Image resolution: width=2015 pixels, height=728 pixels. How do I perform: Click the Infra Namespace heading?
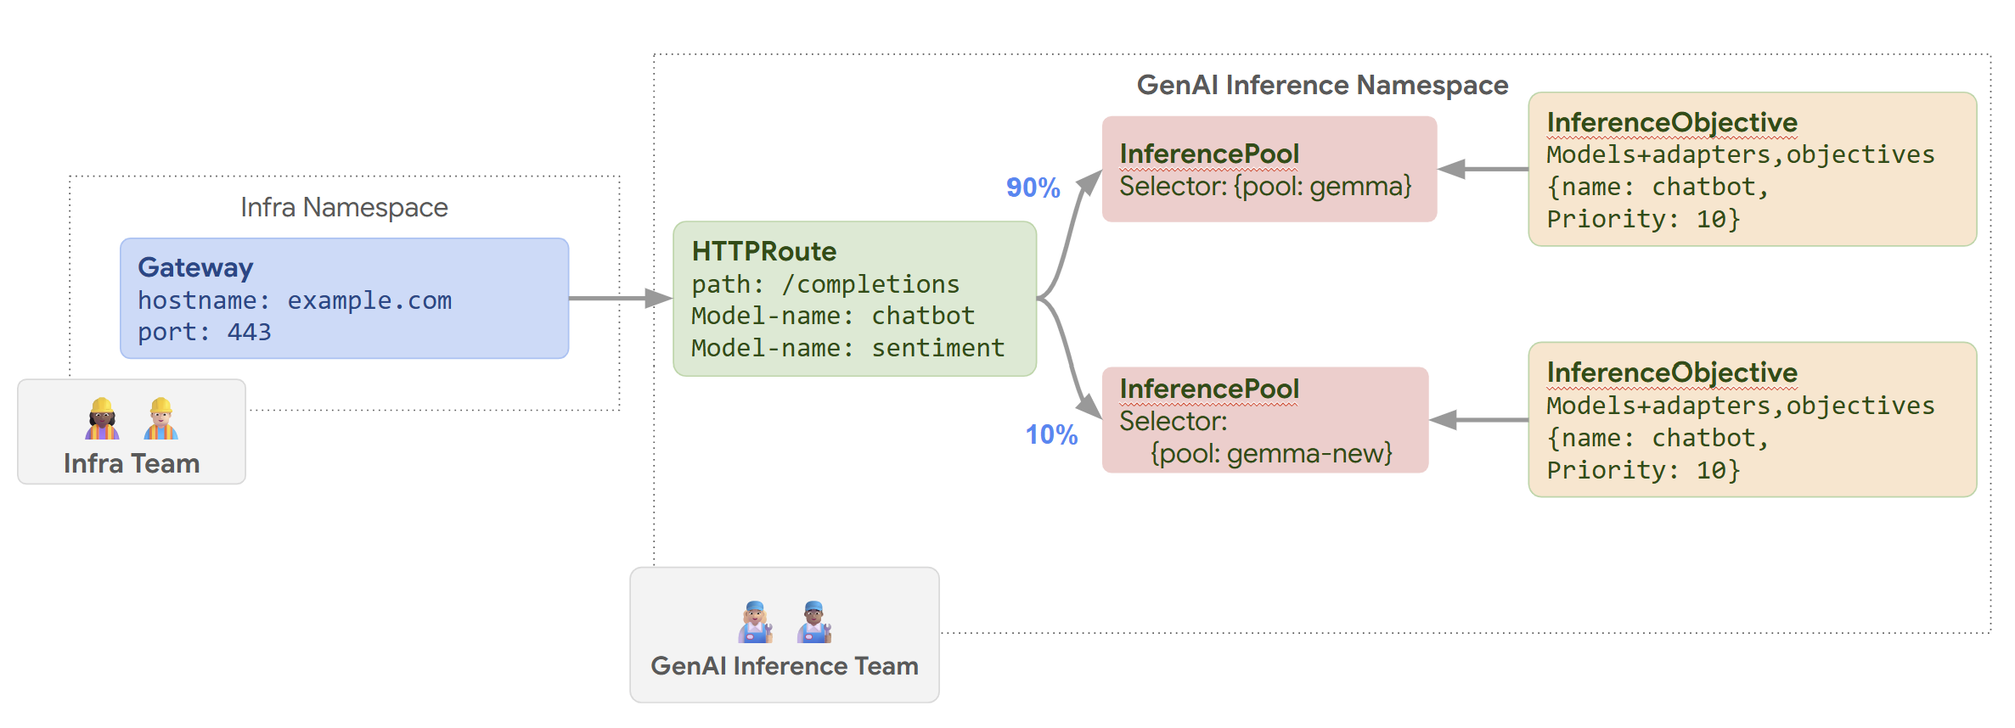click(x=344, y=207)
